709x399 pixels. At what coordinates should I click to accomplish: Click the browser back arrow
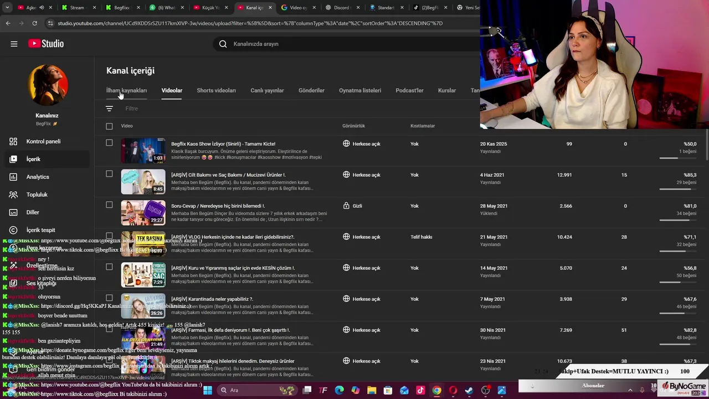(8, 23)
